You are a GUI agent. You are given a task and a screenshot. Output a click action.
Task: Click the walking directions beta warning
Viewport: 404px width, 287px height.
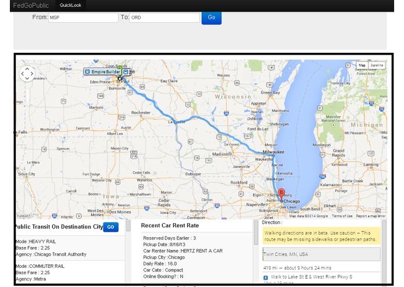tap(321, 236)
